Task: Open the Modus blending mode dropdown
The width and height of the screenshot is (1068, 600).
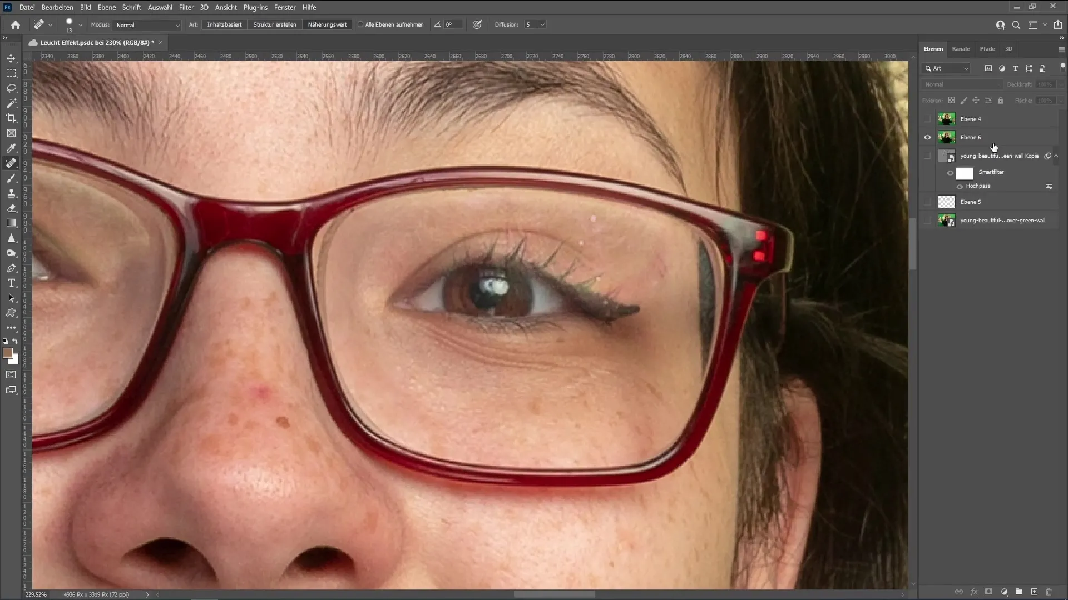Action: (x=145, y=24)
